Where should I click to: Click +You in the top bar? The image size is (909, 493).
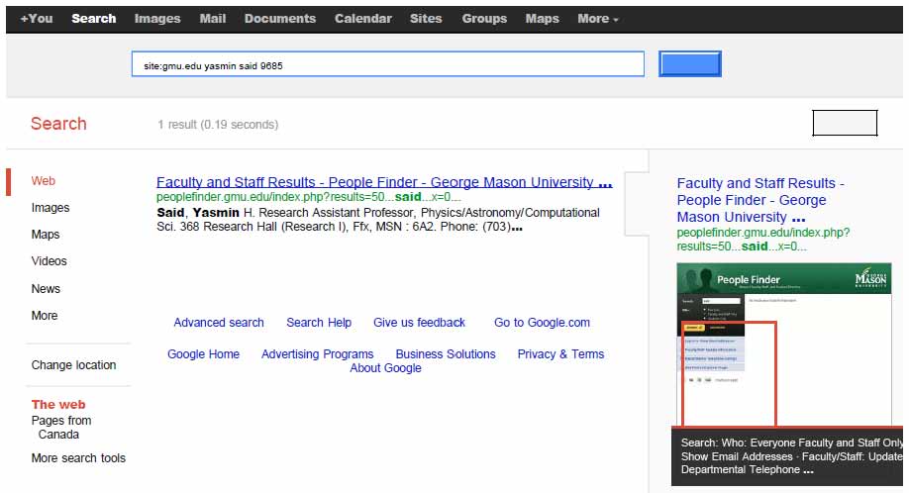pos(37,19)
